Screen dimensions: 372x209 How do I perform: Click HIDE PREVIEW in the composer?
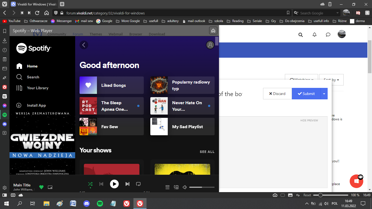coord(309,120)
